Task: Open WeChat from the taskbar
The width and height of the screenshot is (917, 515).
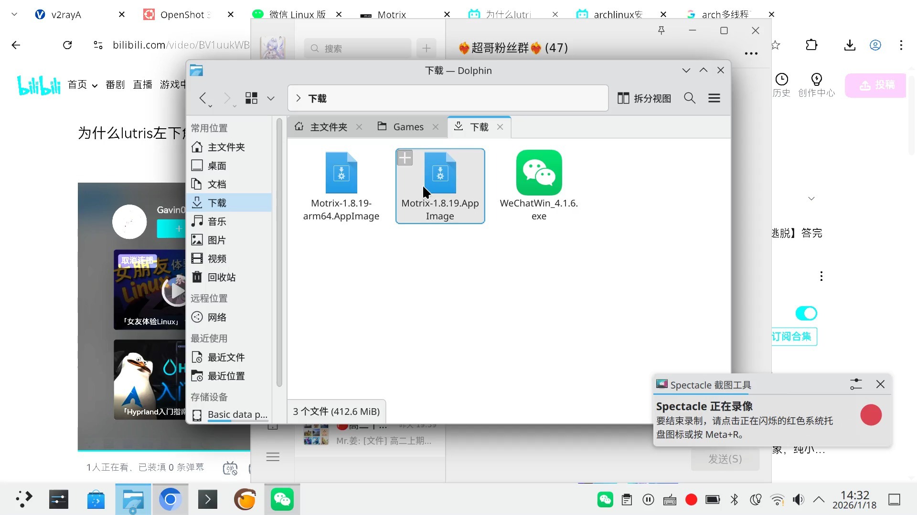Action: pos(282,499)
